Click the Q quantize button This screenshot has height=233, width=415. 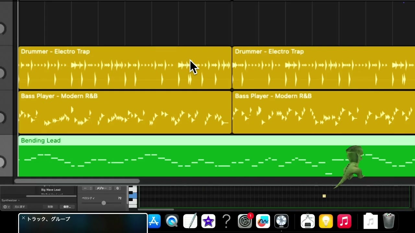tap(117, 188)
